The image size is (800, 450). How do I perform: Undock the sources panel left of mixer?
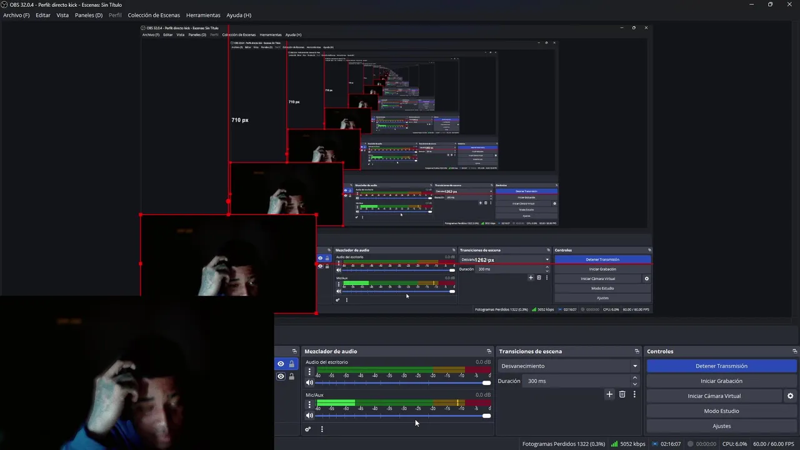[x=294, y=351]
